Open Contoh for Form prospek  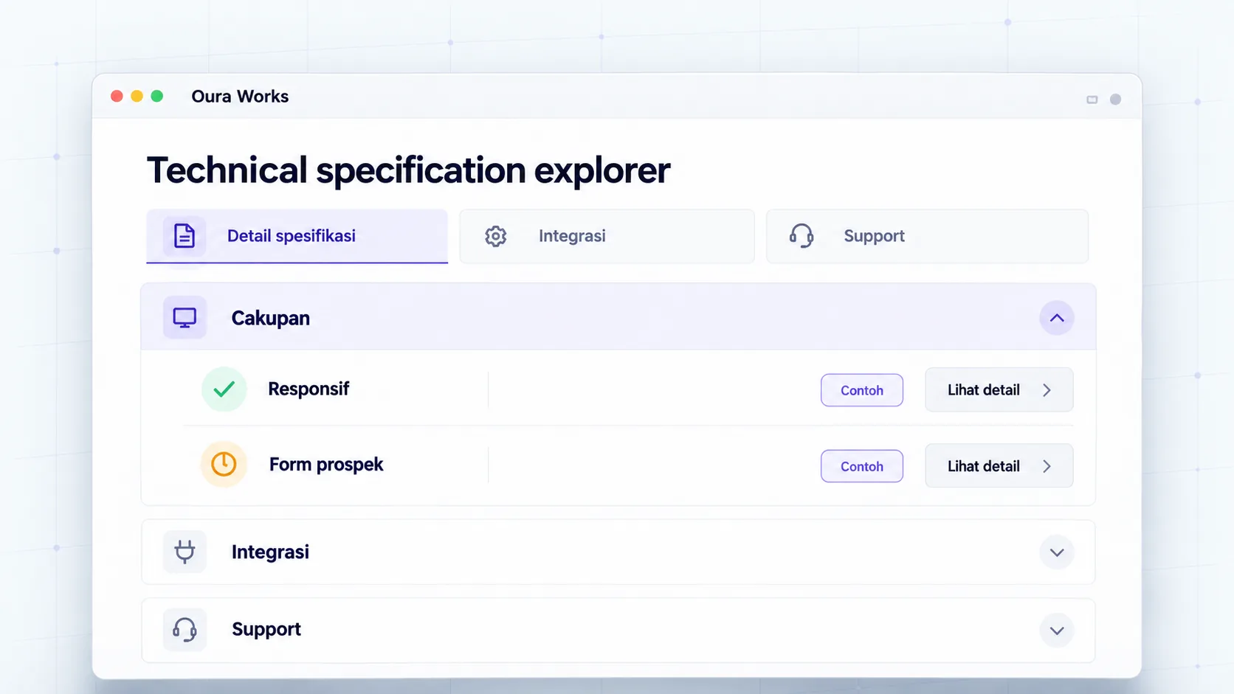pos(862,466)
